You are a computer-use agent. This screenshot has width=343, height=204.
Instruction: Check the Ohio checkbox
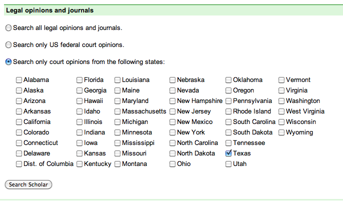tap(172, 164)
